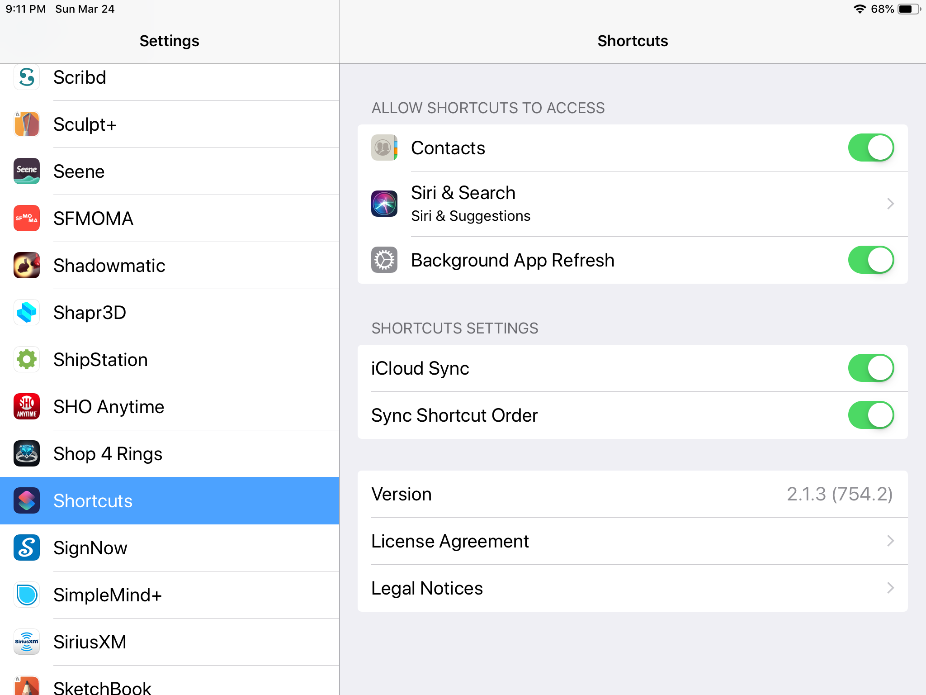Expand Legal Notices chevron

click(x=890, y=588)
